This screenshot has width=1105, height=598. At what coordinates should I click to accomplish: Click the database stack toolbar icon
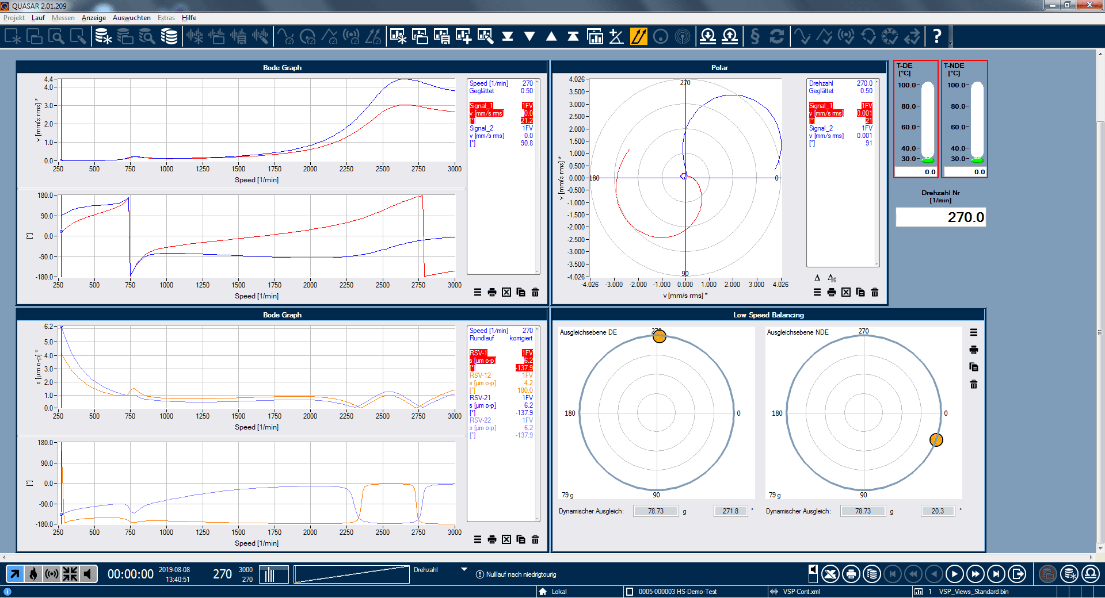(169, 37)
